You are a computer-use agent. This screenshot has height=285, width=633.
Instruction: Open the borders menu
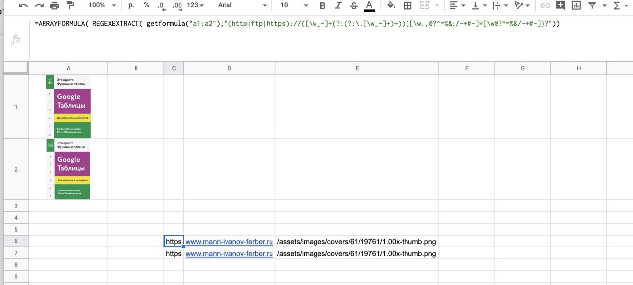pyautogui.click(x=407, y=5)
